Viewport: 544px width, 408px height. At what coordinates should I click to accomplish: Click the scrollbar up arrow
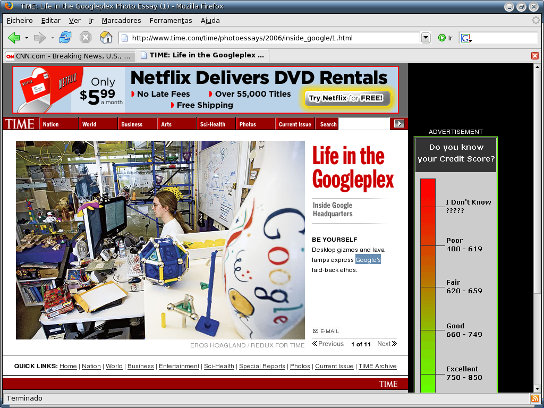click(537, 67)
